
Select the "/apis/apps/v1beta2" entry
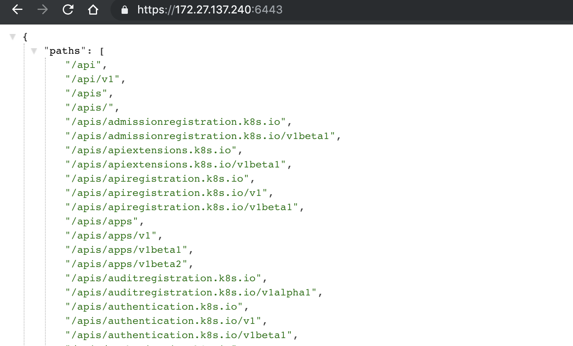click(x=126, y=264)
